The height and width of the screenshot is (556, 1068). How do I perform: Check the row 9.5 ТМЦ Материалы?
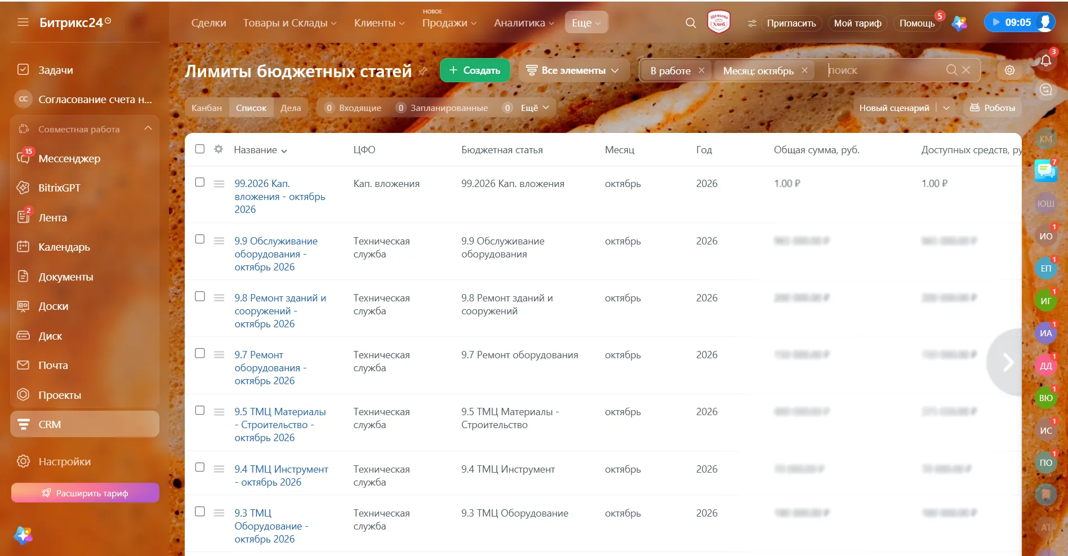(200, 410)
